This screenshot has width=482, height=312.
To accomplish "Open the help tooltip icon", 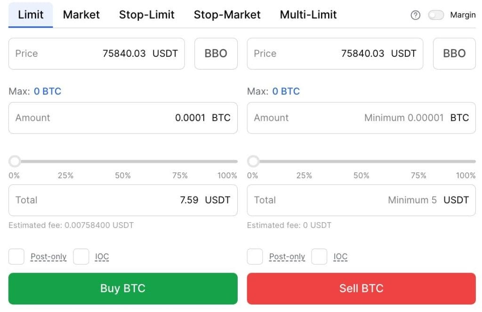I will 415,15.
